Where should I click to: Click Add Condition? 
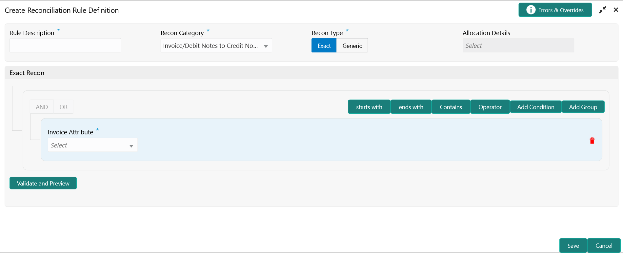(x=536, y=107)
